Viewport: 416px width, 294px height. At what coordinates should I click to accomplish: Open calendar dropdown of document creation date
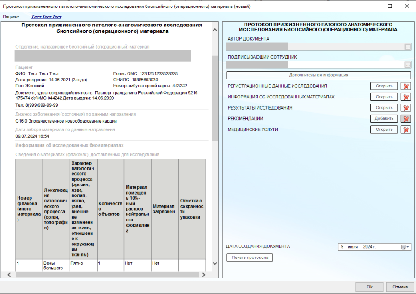pyautogui.click(x=405, y=247)
